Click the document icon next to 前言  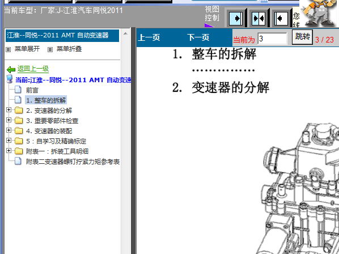coord(18,90)
